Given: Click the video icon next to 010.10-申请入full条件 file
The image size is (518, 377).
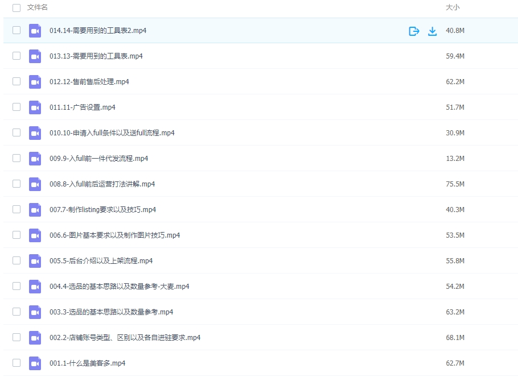Looking at the screenshot, I should coord(35,132).
